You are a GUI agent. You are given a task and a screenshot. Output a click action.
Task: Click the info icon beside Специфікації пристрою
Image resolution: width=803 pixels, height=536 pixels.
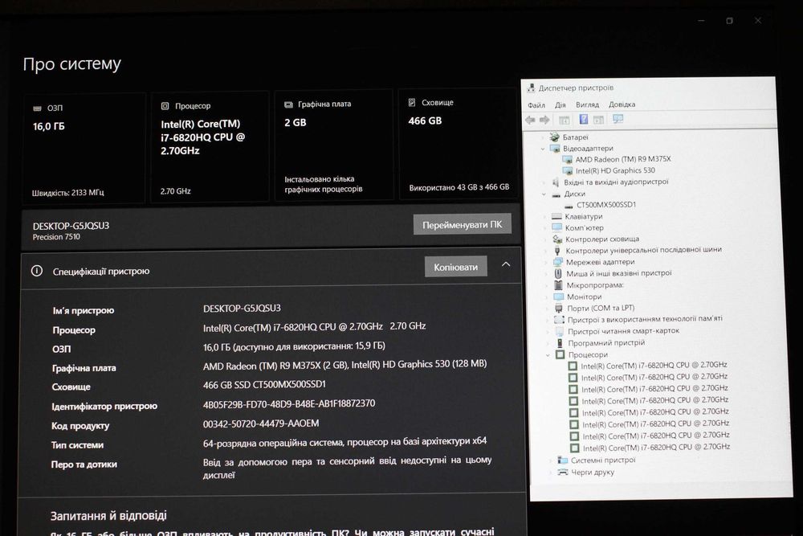tap(37, 271)
